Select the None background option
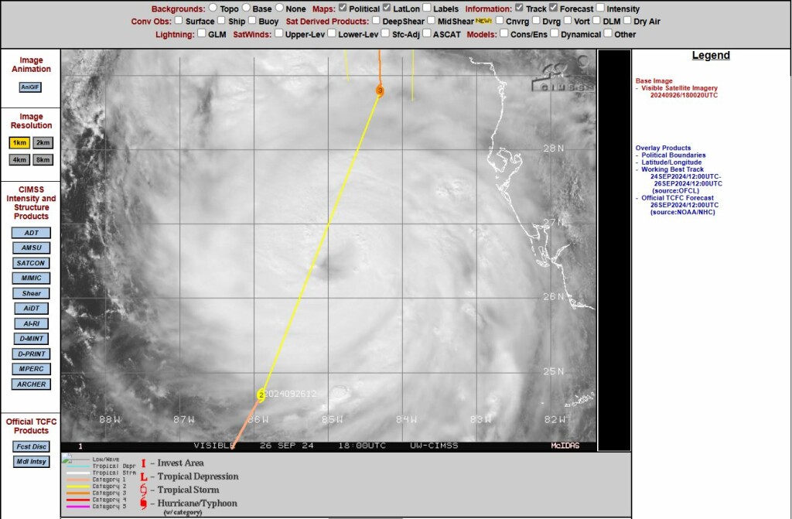This screenshot has height=519, width=792. tap(280, 9)
